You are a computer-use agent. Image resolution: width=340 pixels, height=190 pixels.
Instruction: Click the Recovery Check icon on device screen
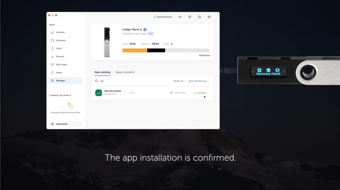(269, 70)
